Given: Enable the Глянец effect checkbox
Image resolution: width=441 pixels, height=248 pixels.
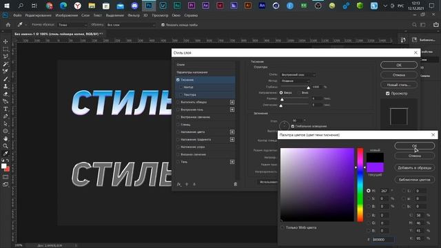Looking at the screenshot, I should (x=178, y=125).
